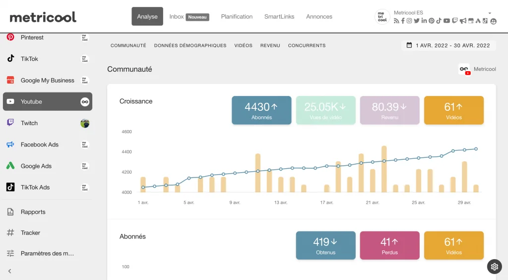This screenshot has height=280, width=508.
Task: Click the Google Ads header icon
Action: click(478, 21)
